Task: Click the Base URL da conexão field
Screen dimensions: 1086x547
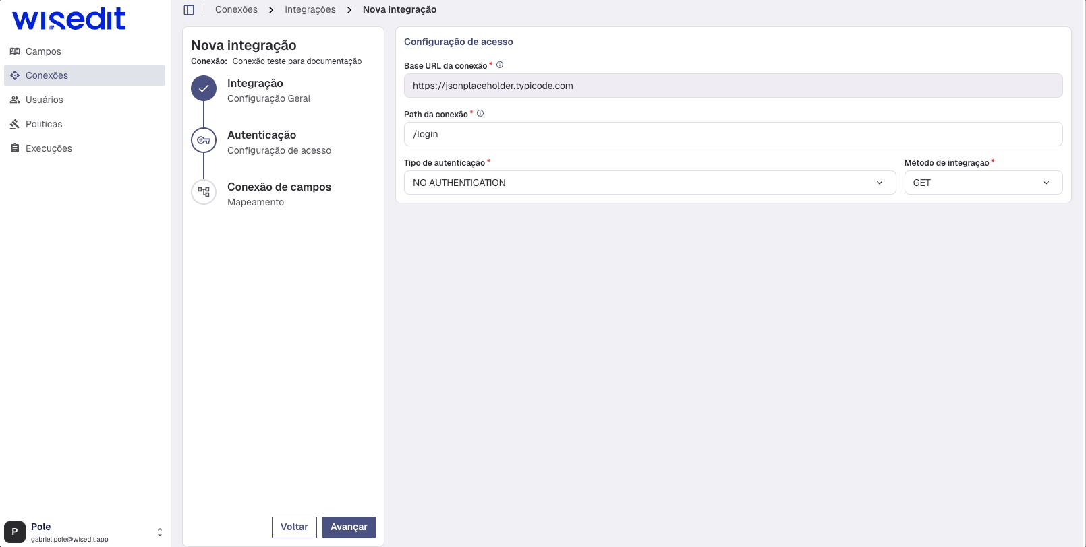Action: pyautogui.click(x=733, y=86)
